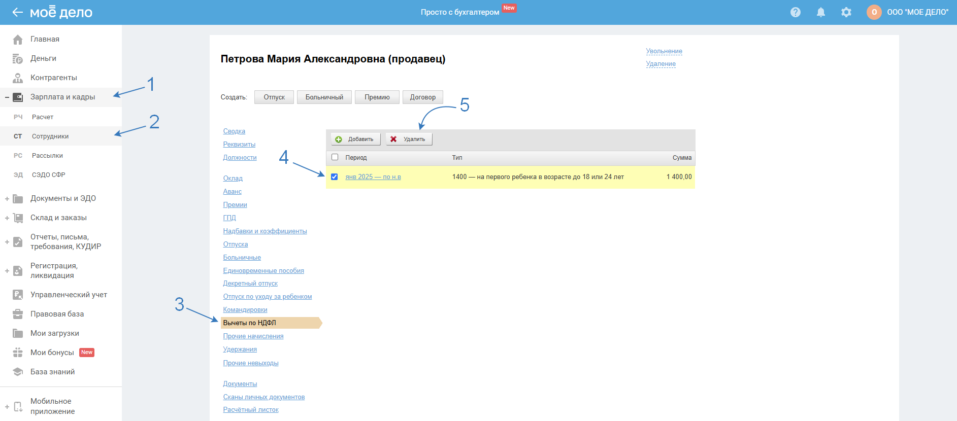Click the Мои бонусы gift icon
This screenshot has width=957, height=421.
(x=18, y=353)
